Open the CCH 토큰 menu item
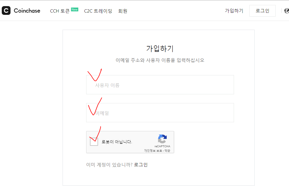This screenshot has width=289, height=186. tap(60, 11)
